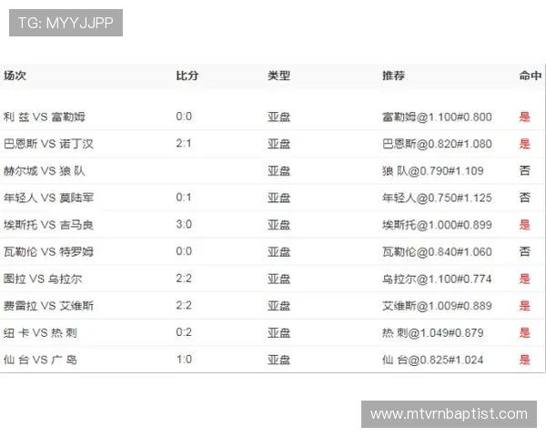Click the 2:2 score in 费雷拉 row
Image resolution: width=546 pixels, height=437 pixels.
click(x=184, y=305)
